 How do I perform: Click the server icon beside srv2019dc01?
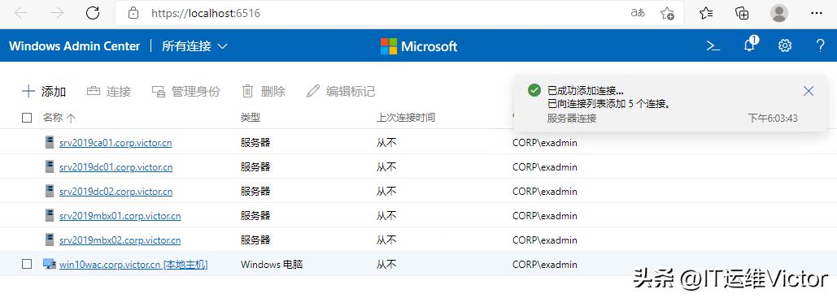50,166
